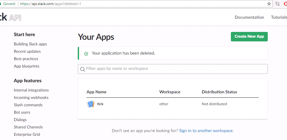Click the bookmark star icon in address bar
Image resolution: width=287 pixels, height=140 pixels.
269,4
